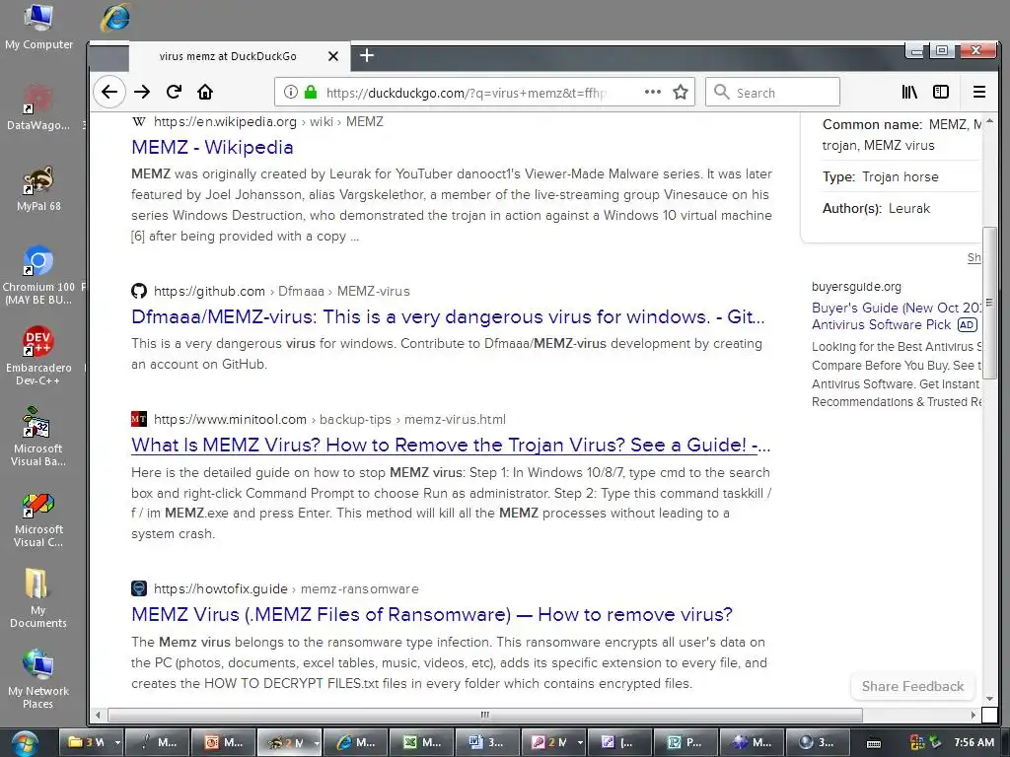Open the Buyer's Guide antivirus ad link
Viewport: 1010px width, 757px height.
tap(896, 316)
